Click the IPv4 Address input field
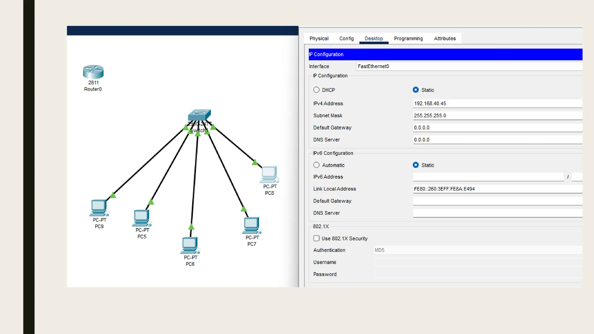The image size is (594, 334). (497, 104)
